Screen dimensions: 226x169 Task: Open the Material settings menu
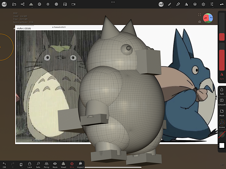click(x=39, y=4)
